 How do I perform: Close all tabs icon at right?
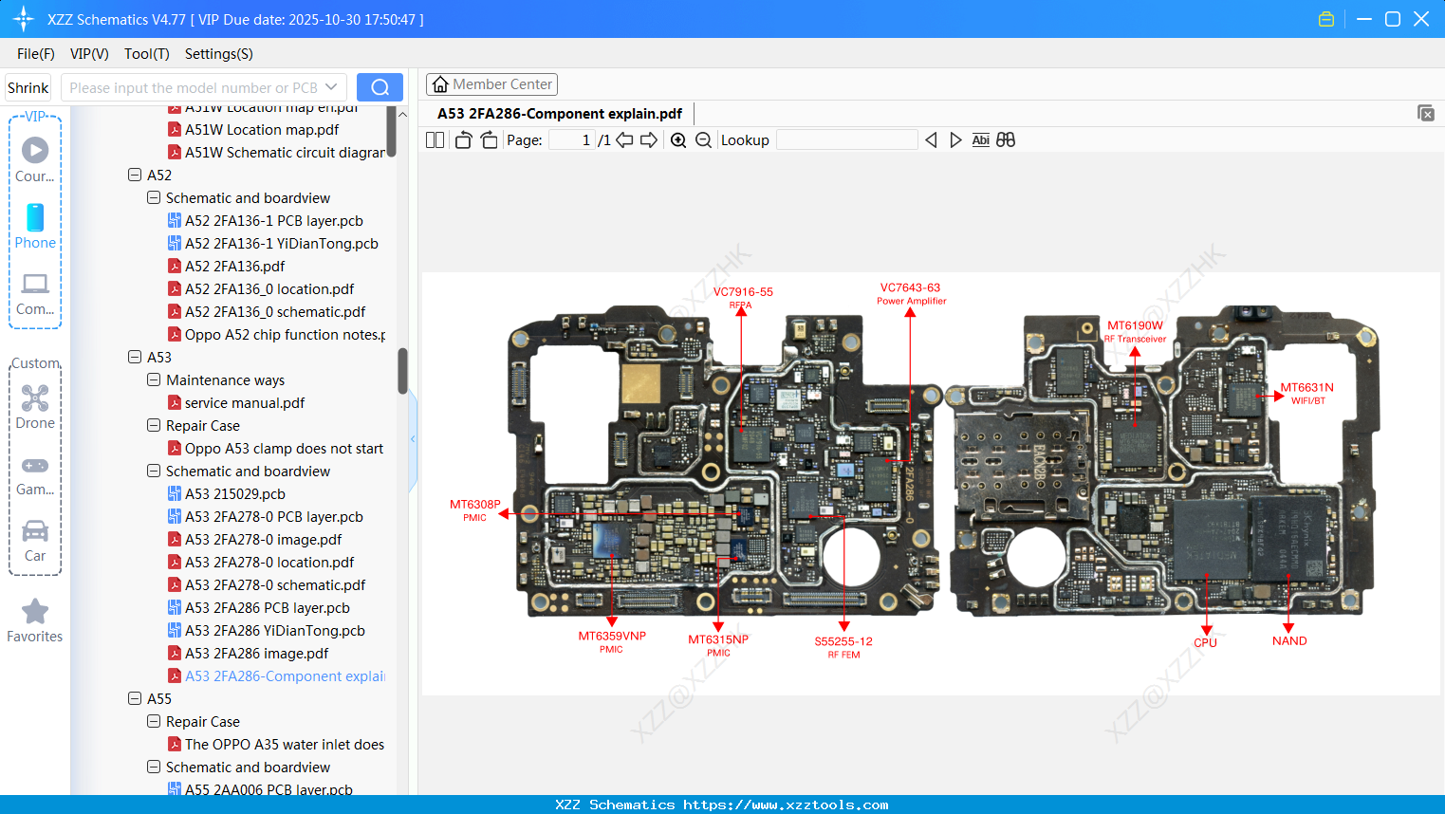click(x=1426, y=113)
